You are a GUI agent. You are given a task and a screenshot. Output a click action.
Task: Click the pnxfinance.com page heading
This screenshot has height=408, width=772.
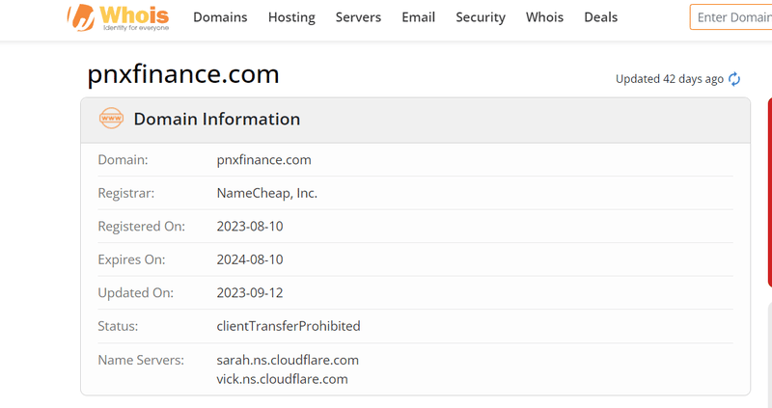pyautogui.click(x=183, y=74)
